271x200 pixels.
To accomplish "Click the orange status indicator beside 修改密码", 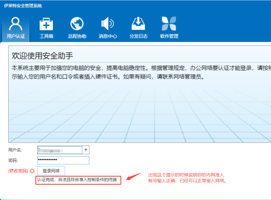I will (32, 171).
